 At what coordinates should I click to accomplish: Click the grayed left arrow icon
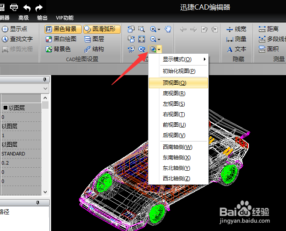click(183, 29)
